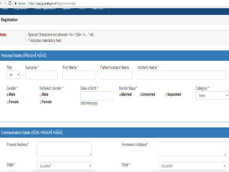The height and width of the screenshot is (172, 229).
Task: Click the Mother's Name input box
Action: [182, 75]
